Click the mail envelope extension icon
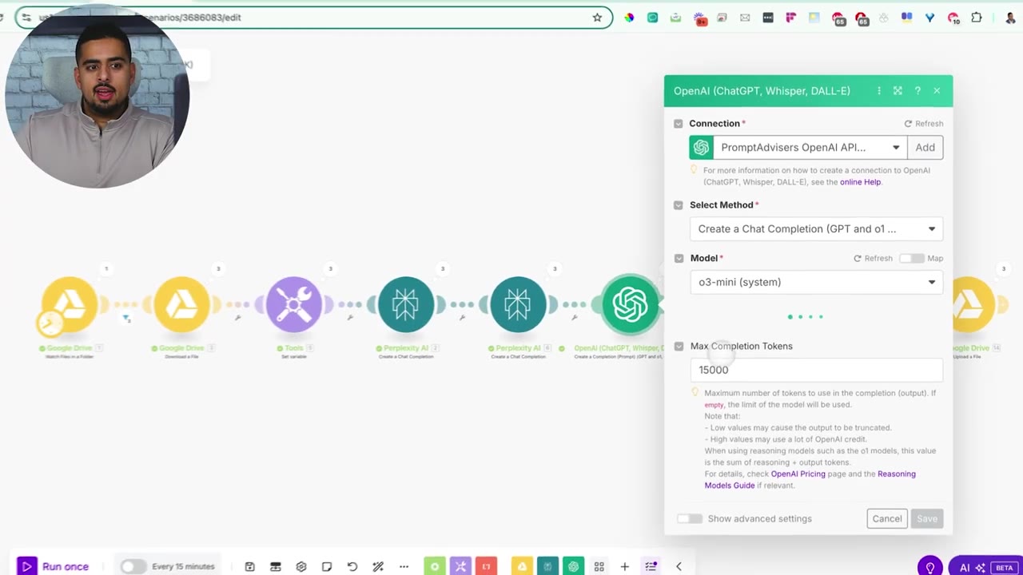The image size is (1023, 575). (745, 18)
